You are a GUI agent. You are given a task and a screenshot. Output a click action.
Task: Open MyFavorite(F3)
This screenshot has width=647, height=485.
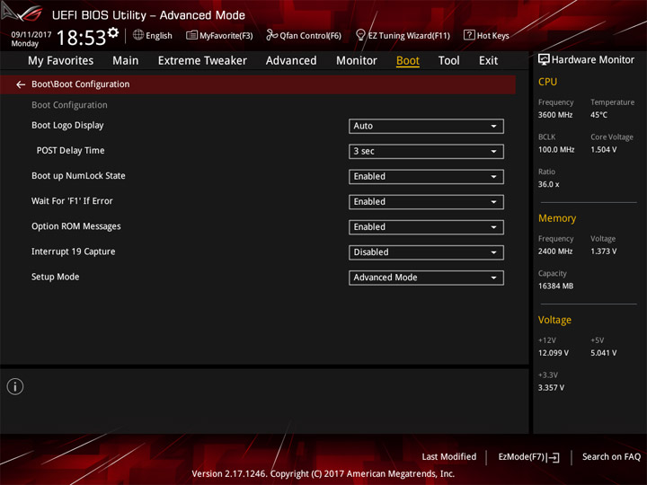[219, 35]
